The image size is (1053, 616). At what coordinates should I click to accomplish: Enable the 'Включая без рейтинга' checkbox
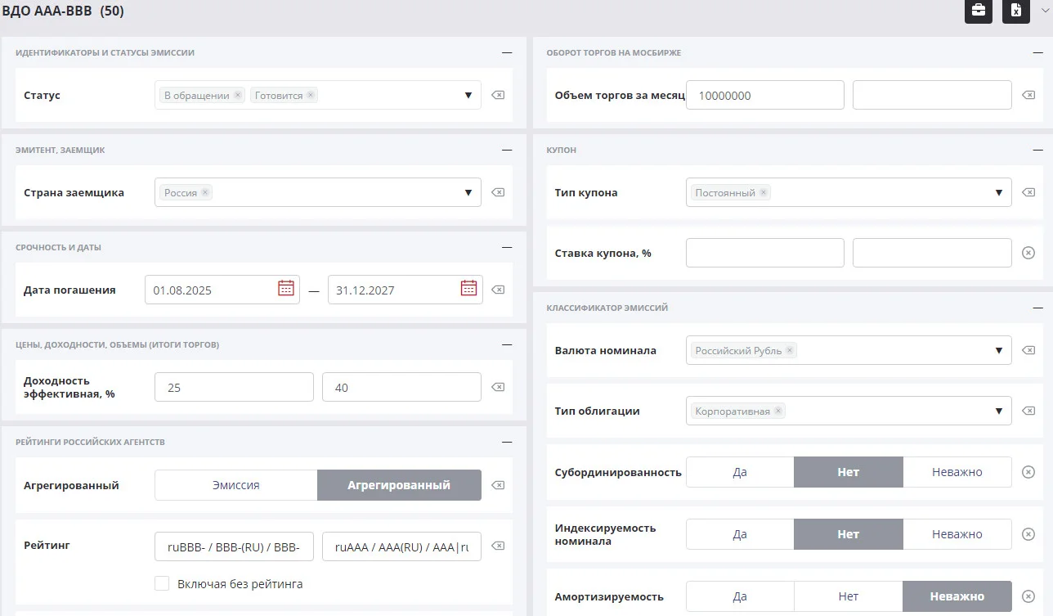click(x=162, y=583)
